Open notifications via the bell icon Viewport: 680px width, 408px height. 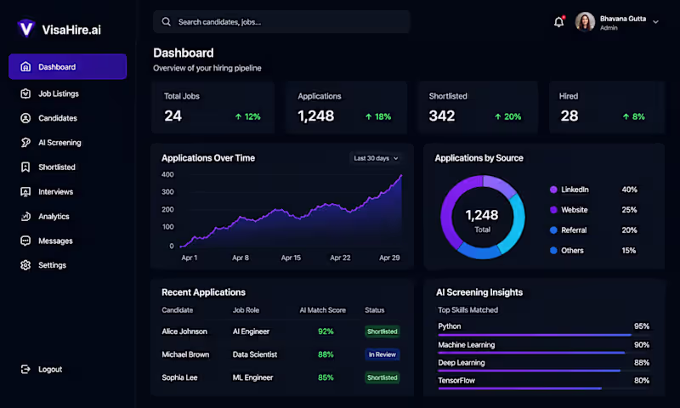tap(559, 22)
